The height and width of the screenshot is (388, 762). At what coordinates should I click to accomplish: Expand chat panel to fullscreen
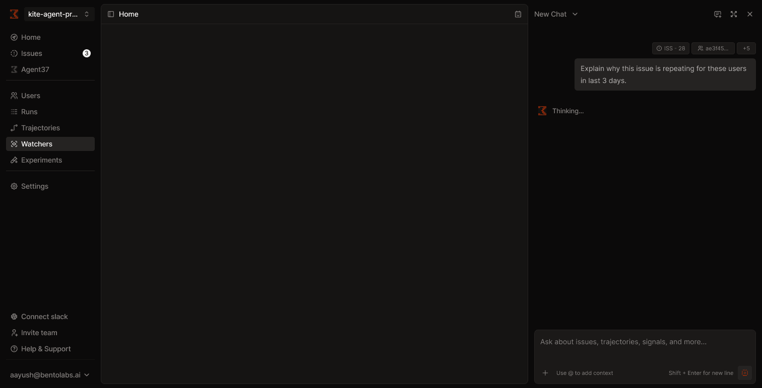[x=734, y=14]
